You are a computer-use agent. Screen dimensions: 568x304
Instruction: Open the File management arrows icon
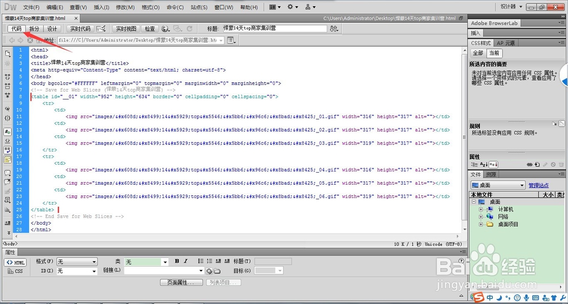click(333, 28)
